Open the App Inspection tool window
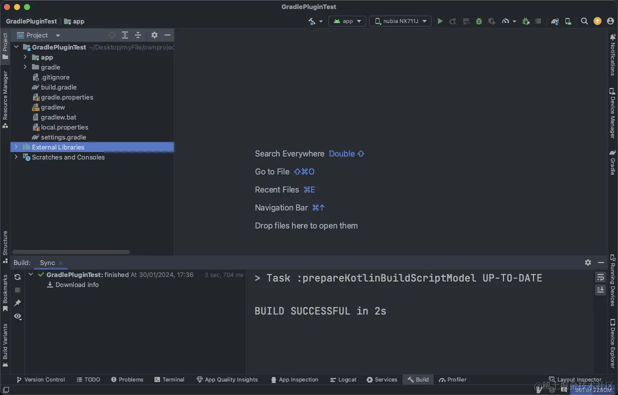 coord(294,379)
